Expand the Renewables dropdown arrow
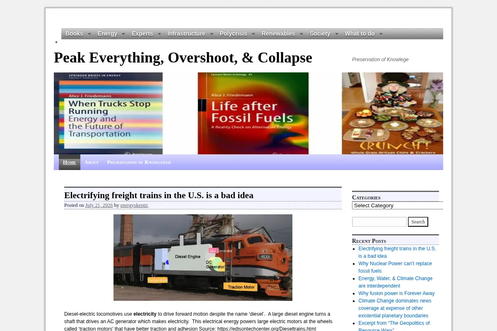Viewport: 497px width, 331px height. 301,34
